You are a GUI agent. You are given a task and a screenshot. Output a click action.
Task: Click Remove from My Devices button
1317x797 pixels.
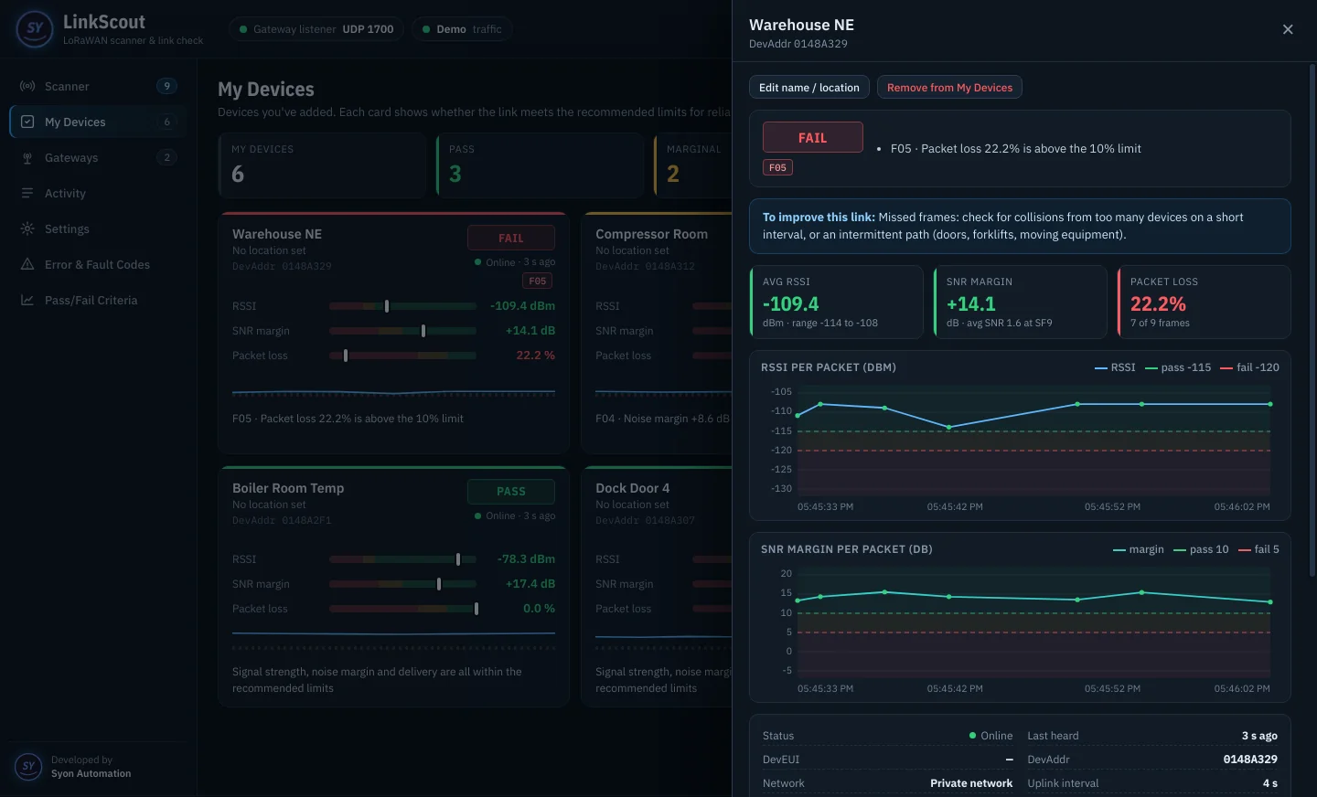(x=949, y=87)
